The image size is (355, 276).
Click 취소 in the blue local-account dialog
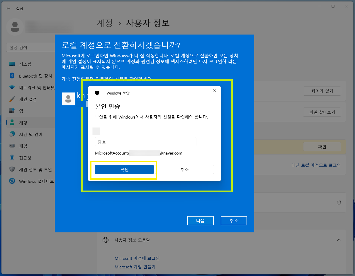pyautogui.click(x=234, y=221)
